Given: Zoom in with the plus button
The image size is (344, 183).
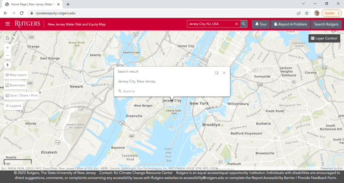Looking at the screenshot, I should [7, 48].
